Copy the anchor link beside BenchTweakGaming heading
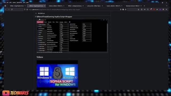This screenshot has width=171, height=96. (36, 17)
